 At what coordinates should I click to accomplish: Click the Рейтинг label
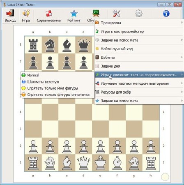pos(74,21)
